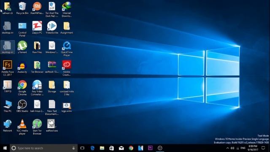This screenshot has height=152, width=270.
Task: Select the VLC media player shortcut
Action: (x=22, y=127)
